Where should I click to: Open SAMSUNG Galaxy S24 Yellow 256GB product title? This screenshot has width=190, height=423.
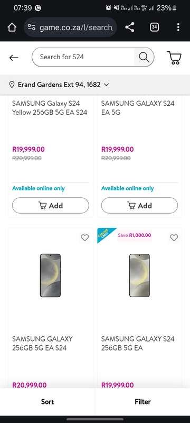pyautogui.click(x=50, y=108)
